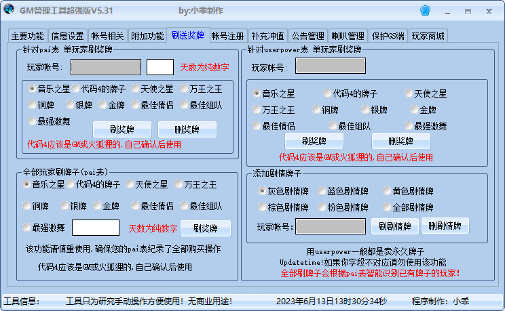Select 铜牌 in userpower表 group
Screen dimensions: 505x311
[x=326, y=110]
